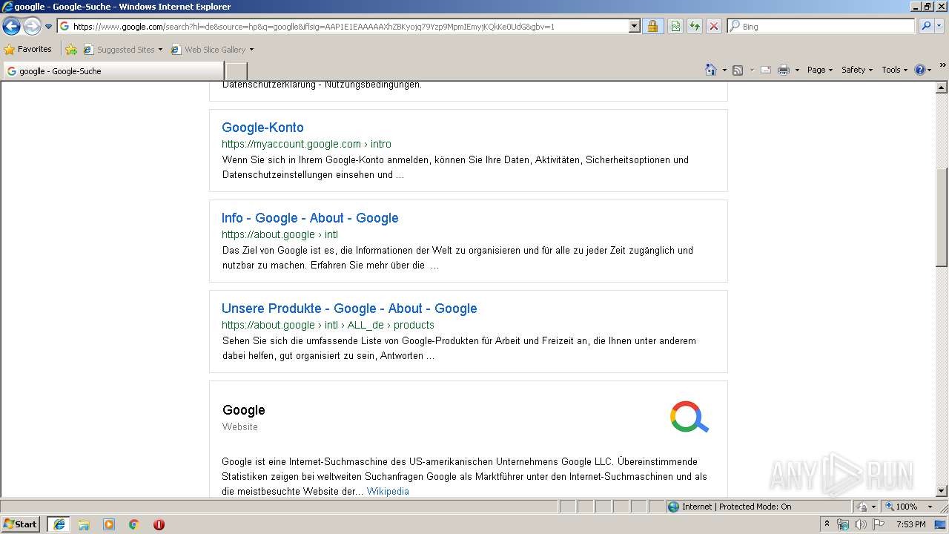
Task: Click the vertical scrollbar thumb
Action: tap(942, 217)
